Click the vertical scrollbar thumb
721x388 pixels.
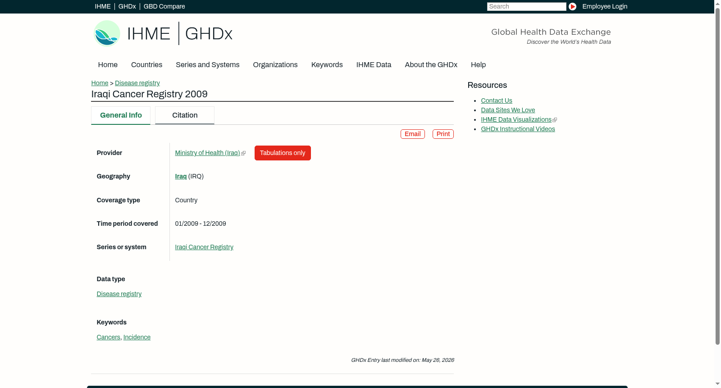point(717,176)
